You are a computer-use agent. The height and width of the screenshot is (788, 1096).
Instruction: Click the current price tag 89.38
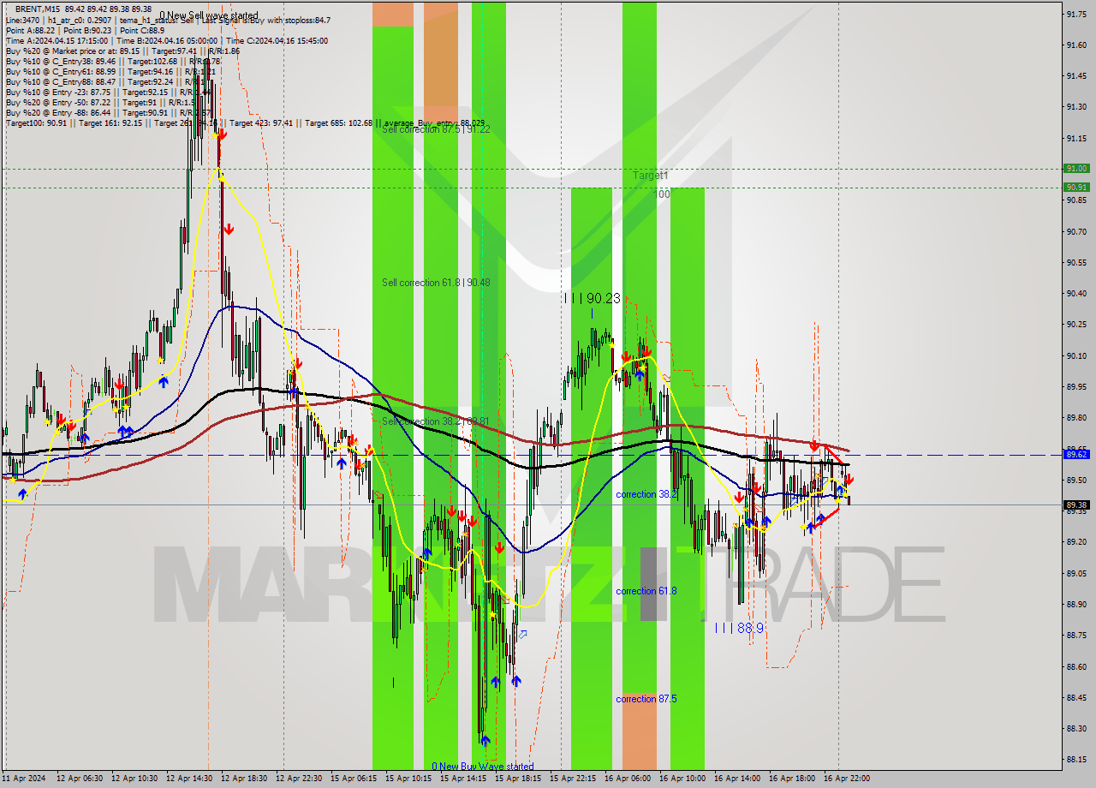pyautogui.click(x=1076, y=504)
